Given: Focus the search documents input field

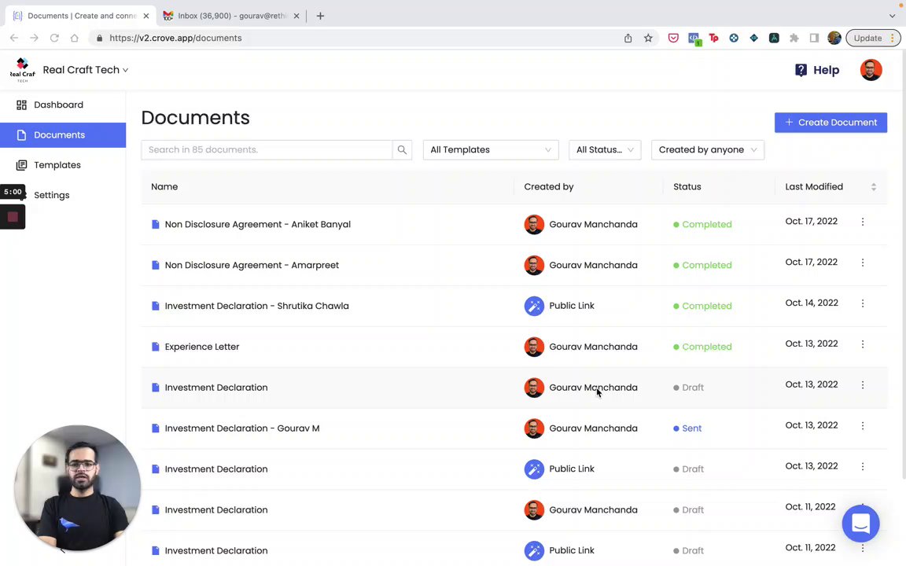Looking at the screenshot, I should click(x=267, y=150).
